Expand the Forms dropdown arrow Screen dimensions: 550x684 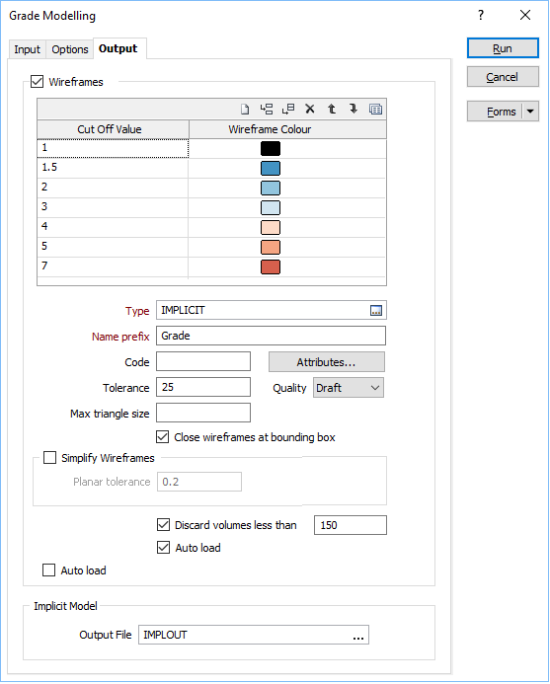(530, 112)
